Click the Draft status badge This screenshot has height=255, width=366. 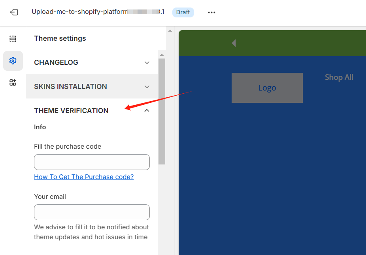pos(183,12)
